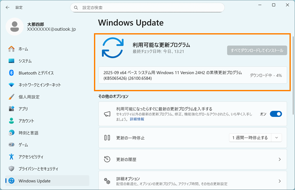Click the back arrow icon
This screenshot has width=295, height=190.
click(8, 8)
